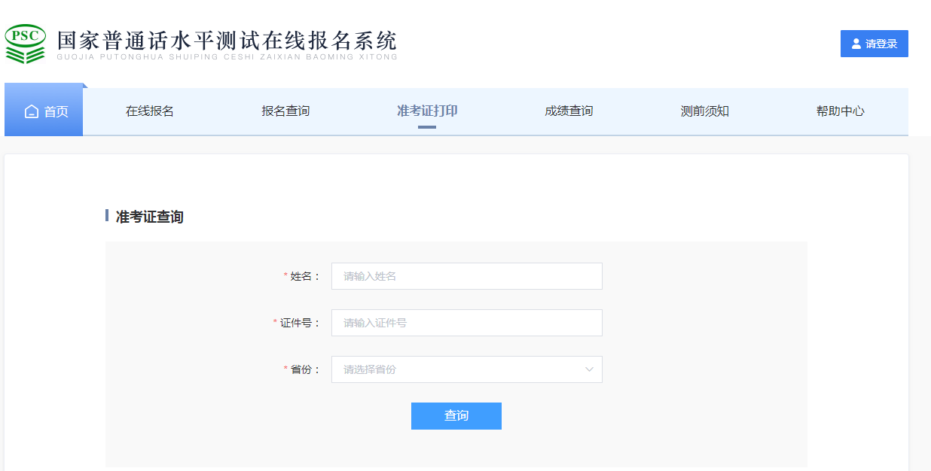Click the 准考证查询 section heading
931x471 pixels.
tap(149, 217)
